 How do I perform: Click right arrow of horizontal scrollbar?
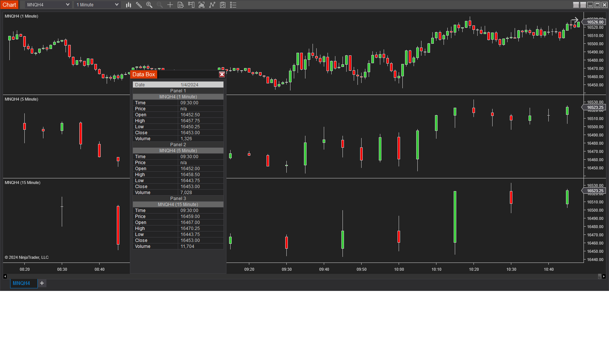[604, 276]
